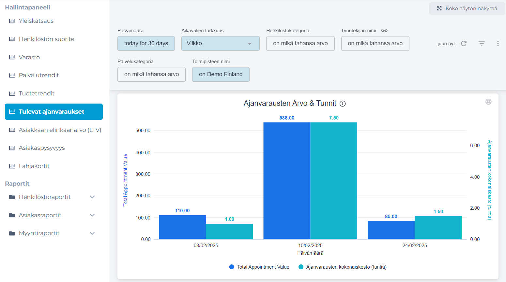The image size is (506, 282).
Task: Click the 03/02/2025 axis label
Action: click(x=206, y=246)
